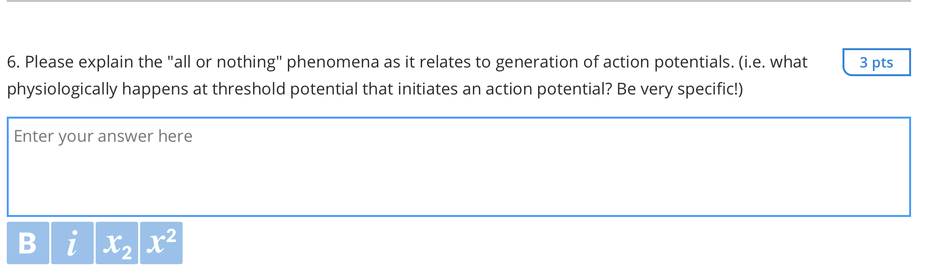Image resolution: width=942 pixels, height=269 pixels.
Task: Apply superscript formatting using the x² button
Action: point(161,243)
